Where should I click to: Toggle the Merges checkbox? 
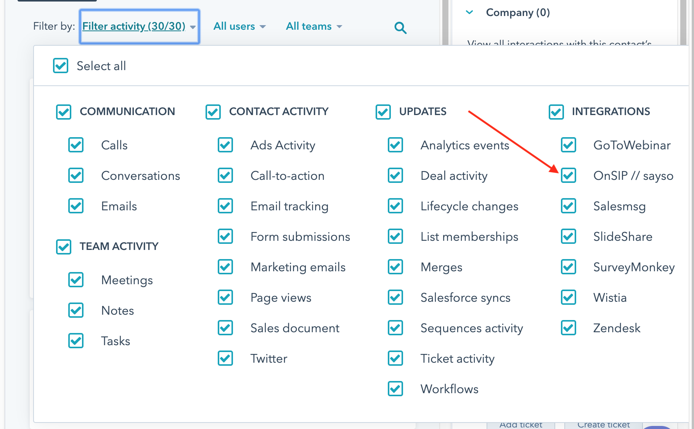coord(395,267)
